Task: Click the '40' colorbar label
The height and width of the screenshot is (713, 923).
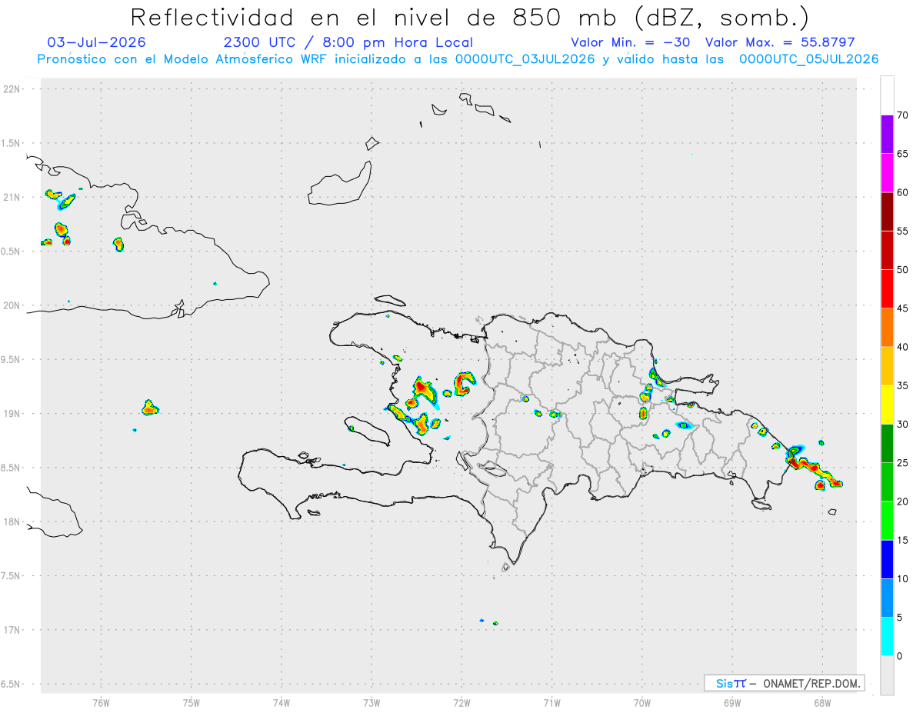Action: click(902, 347)
